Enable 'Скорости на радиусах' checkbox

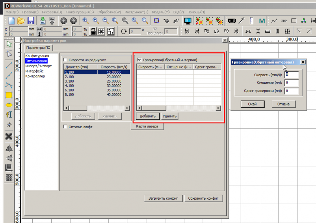65,60
